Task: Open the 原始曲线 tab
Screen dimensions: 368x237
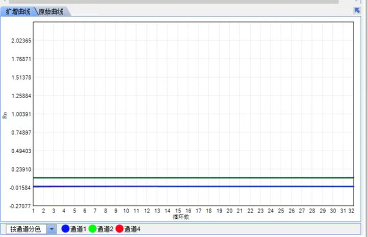Action: click(x=51, y=12)
